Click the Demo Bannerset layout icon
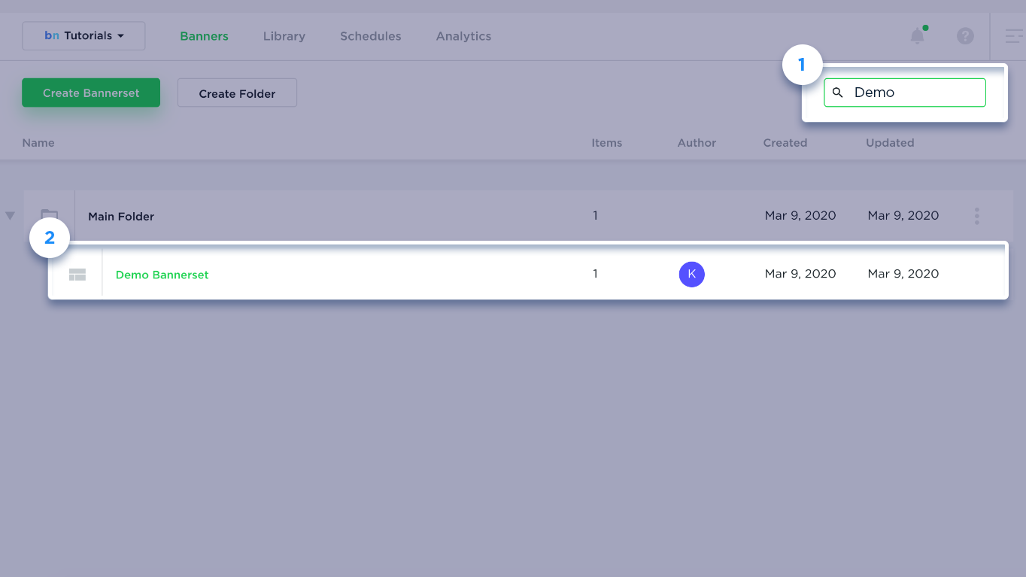This screenshot has height=577, width=1026. pyautogui.click(x=77, y=275)
